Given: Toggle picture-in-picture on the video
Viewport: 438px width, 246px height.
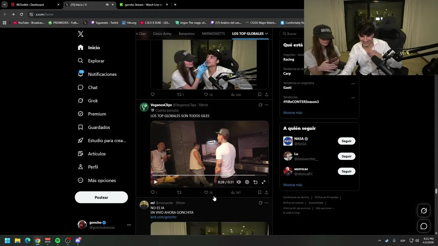Looking at the screenshot, I should [255, 182].
